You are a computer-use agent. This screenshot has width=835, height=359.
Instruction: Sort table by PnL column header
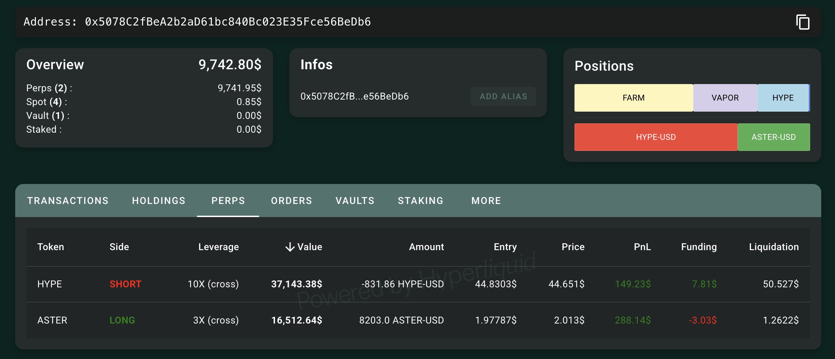(642, 247)
